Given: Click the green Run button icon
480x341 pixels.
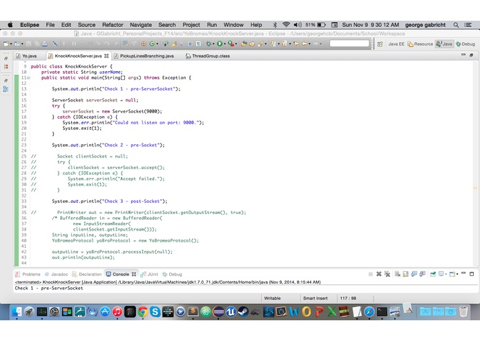Looking at the screenshot, I should pos(220,43).
